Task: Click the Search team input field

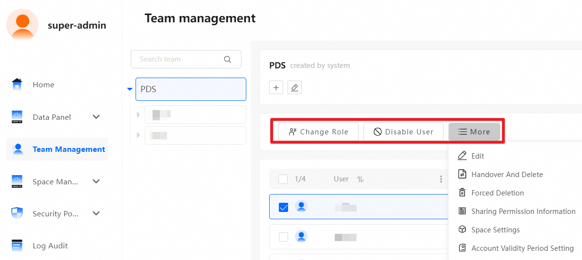Action: pos(179,59)
